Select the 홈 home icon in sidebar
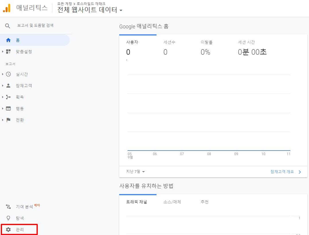The image size is (309, 235). pos(8,40)
